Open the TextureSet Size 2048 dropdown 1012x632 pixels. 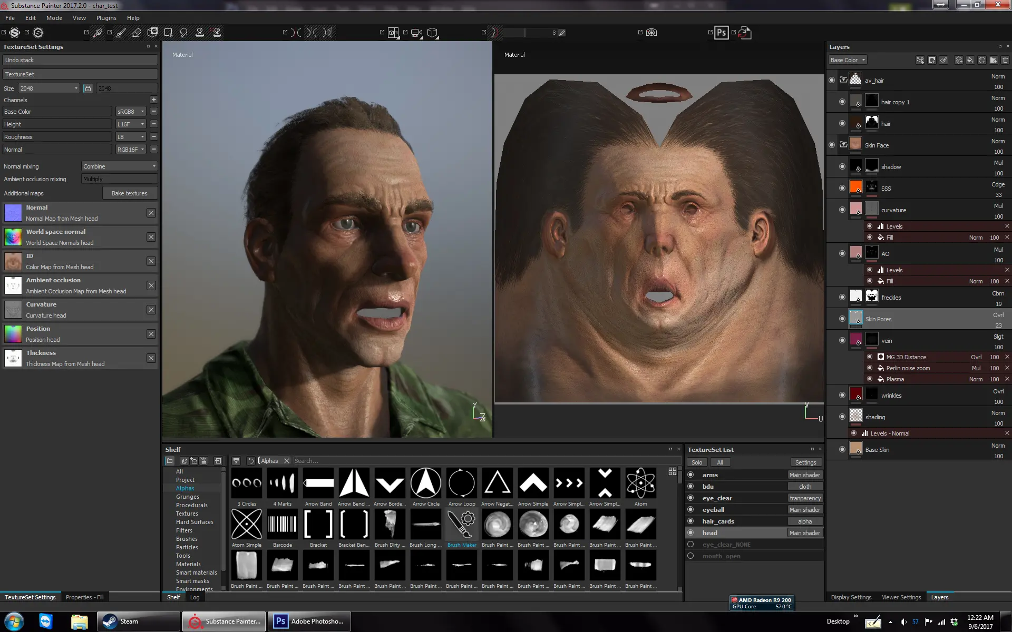point(48,88)
